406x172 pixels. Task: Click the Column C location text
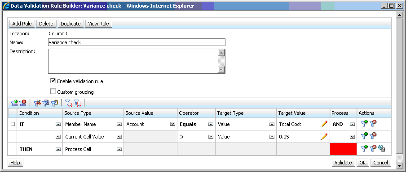coord(59,34)
